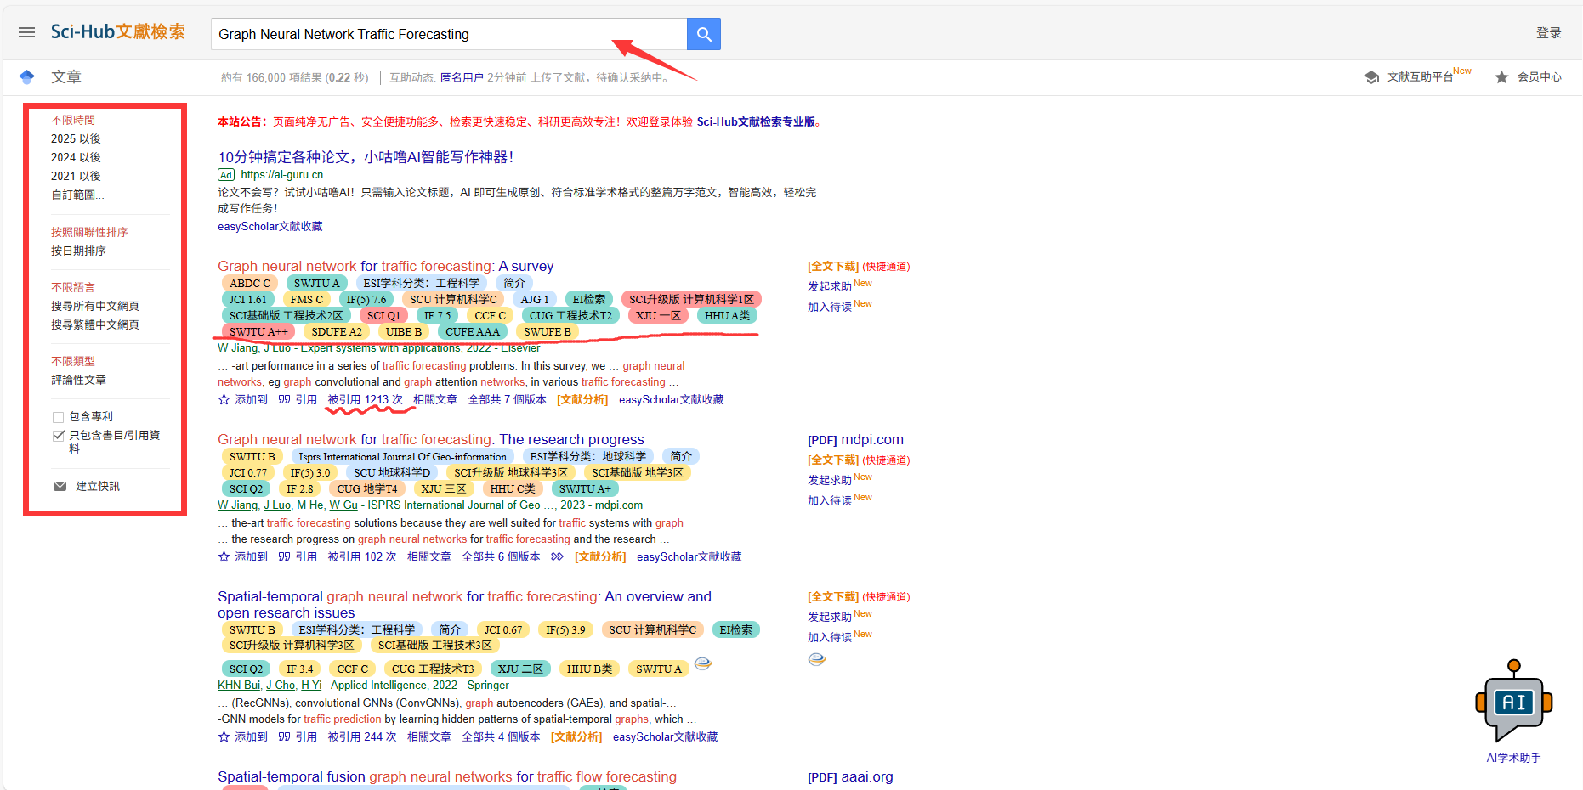Open 被引用 102 次 link
This screenshot has height=790, width=1583.
point(362,556)
